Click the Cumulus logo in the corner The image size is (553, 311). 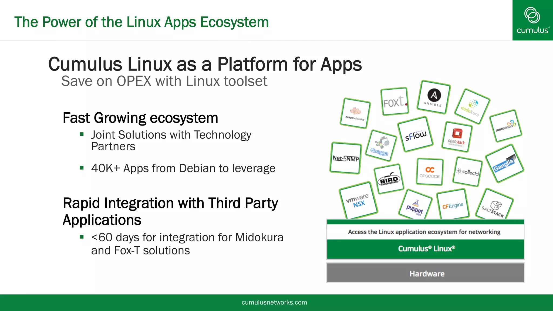point(532,20)
